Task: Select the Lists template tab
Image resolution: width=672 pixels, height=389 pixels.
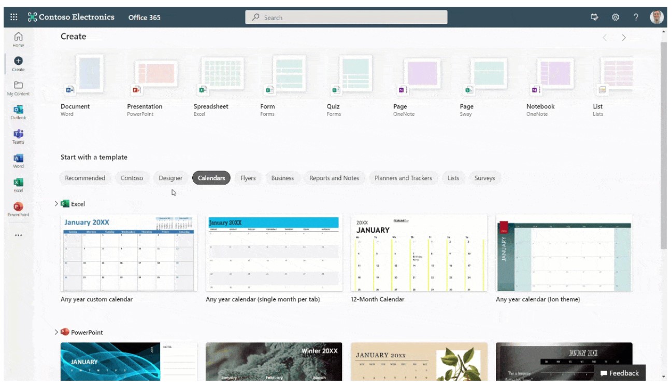Action: 453,178
